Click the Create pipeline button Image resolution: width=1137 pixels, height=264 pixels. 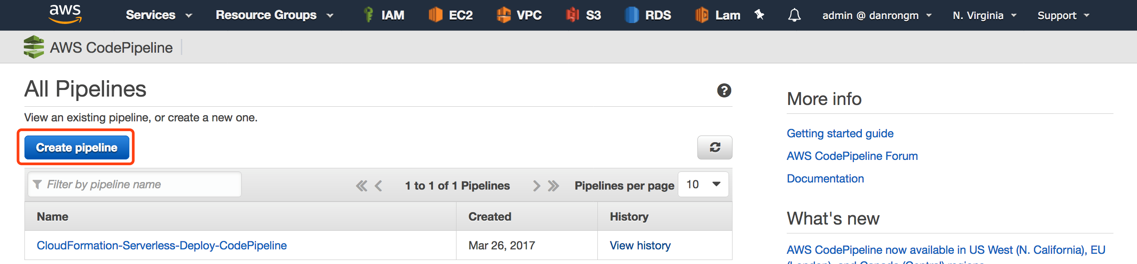(76, 148)
